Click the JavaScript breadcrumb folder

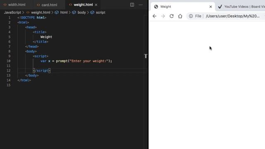tap(12, 12)
